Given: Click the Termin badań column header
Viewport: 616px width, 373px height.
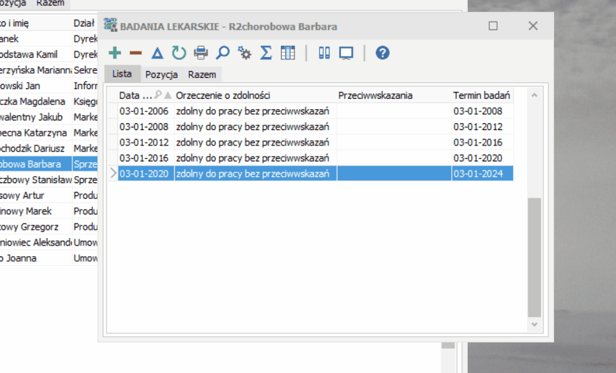Looking at the screenshot, I should 481,95.
